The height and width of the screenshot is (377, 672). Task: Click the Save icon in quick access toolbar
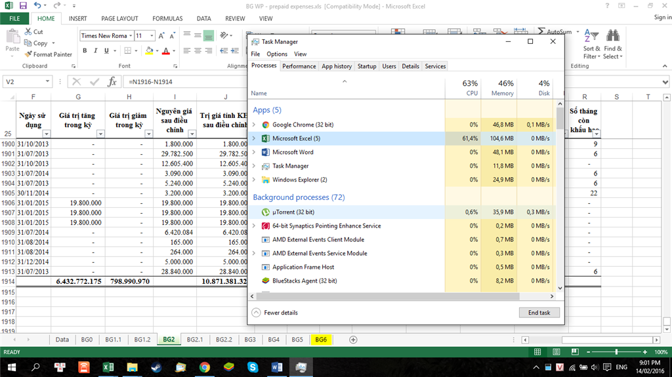(x=23, y=6)
